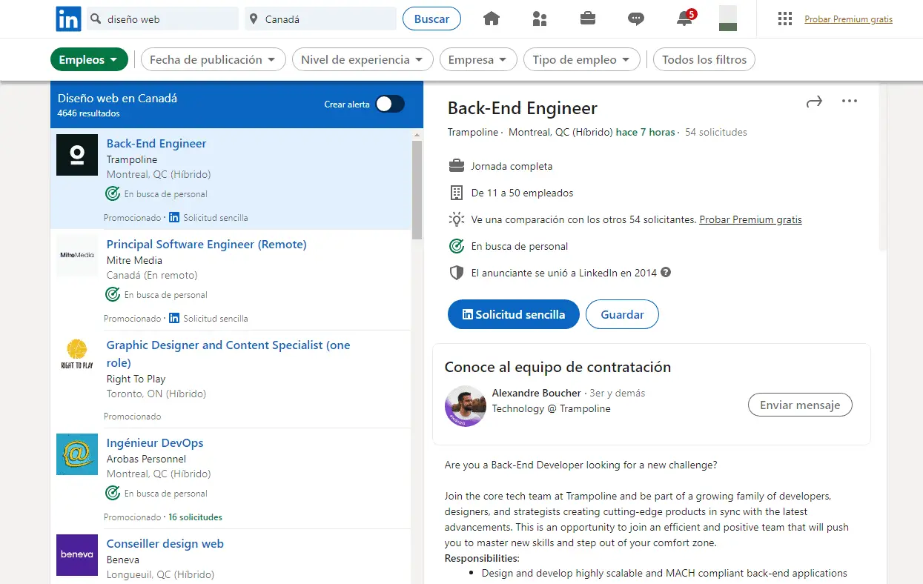This screenshot has width=923, height=584.
Task: Click the Solicitud sencilla apply button
Action: (x=514, y=314)
